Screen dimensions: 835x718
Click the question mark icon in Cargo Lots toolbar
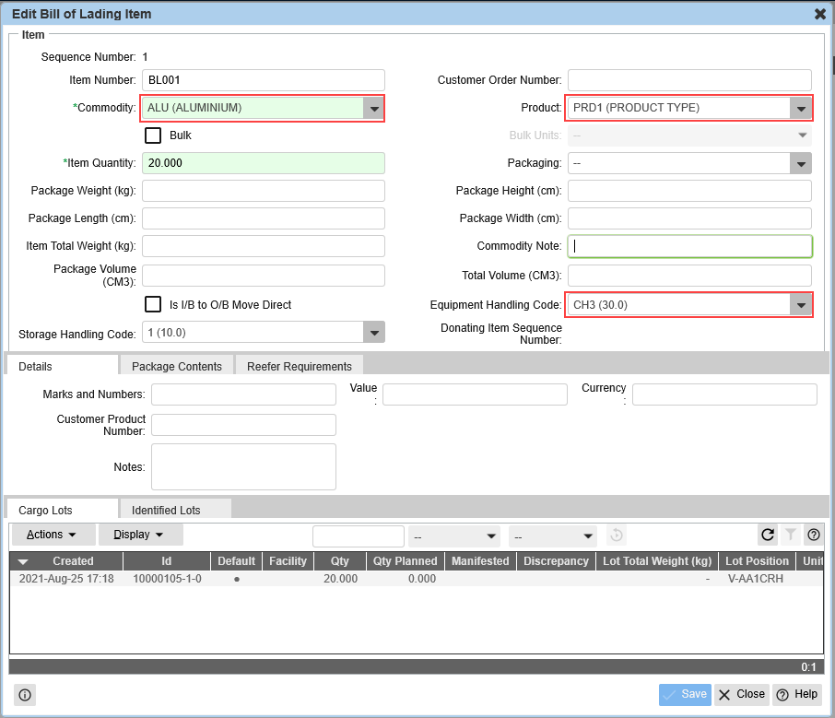tap(814, 535)
